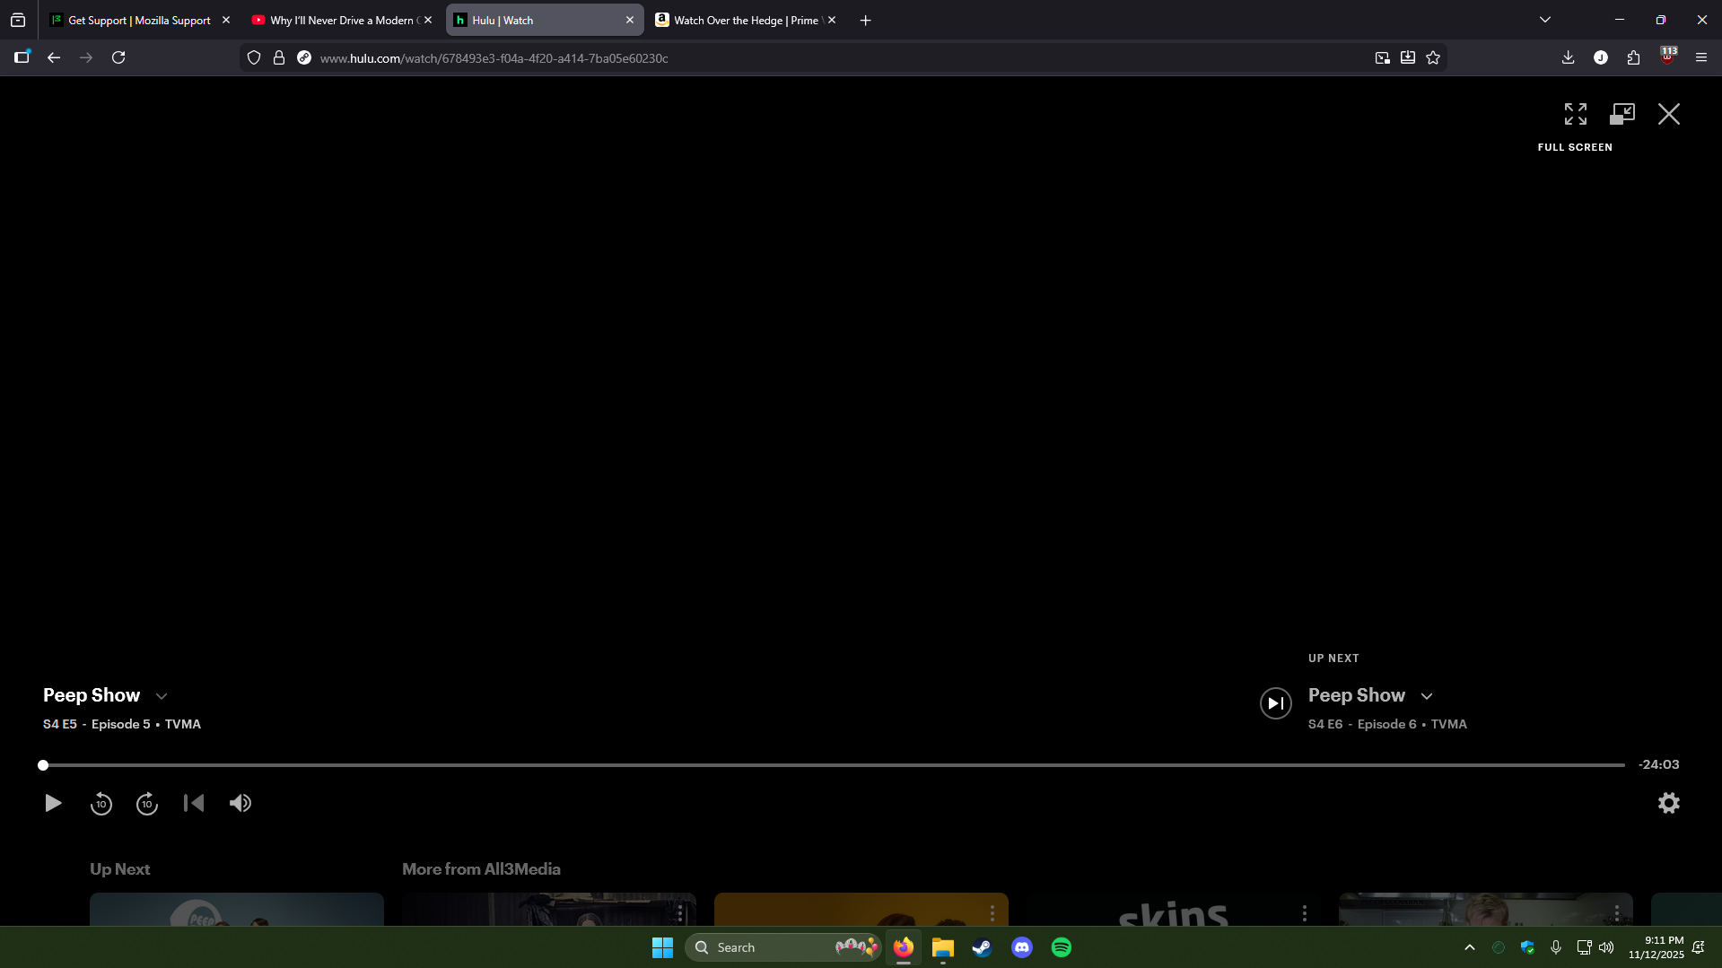
Task: Close the YouTube tab
Action: click(x=428, y=20)
